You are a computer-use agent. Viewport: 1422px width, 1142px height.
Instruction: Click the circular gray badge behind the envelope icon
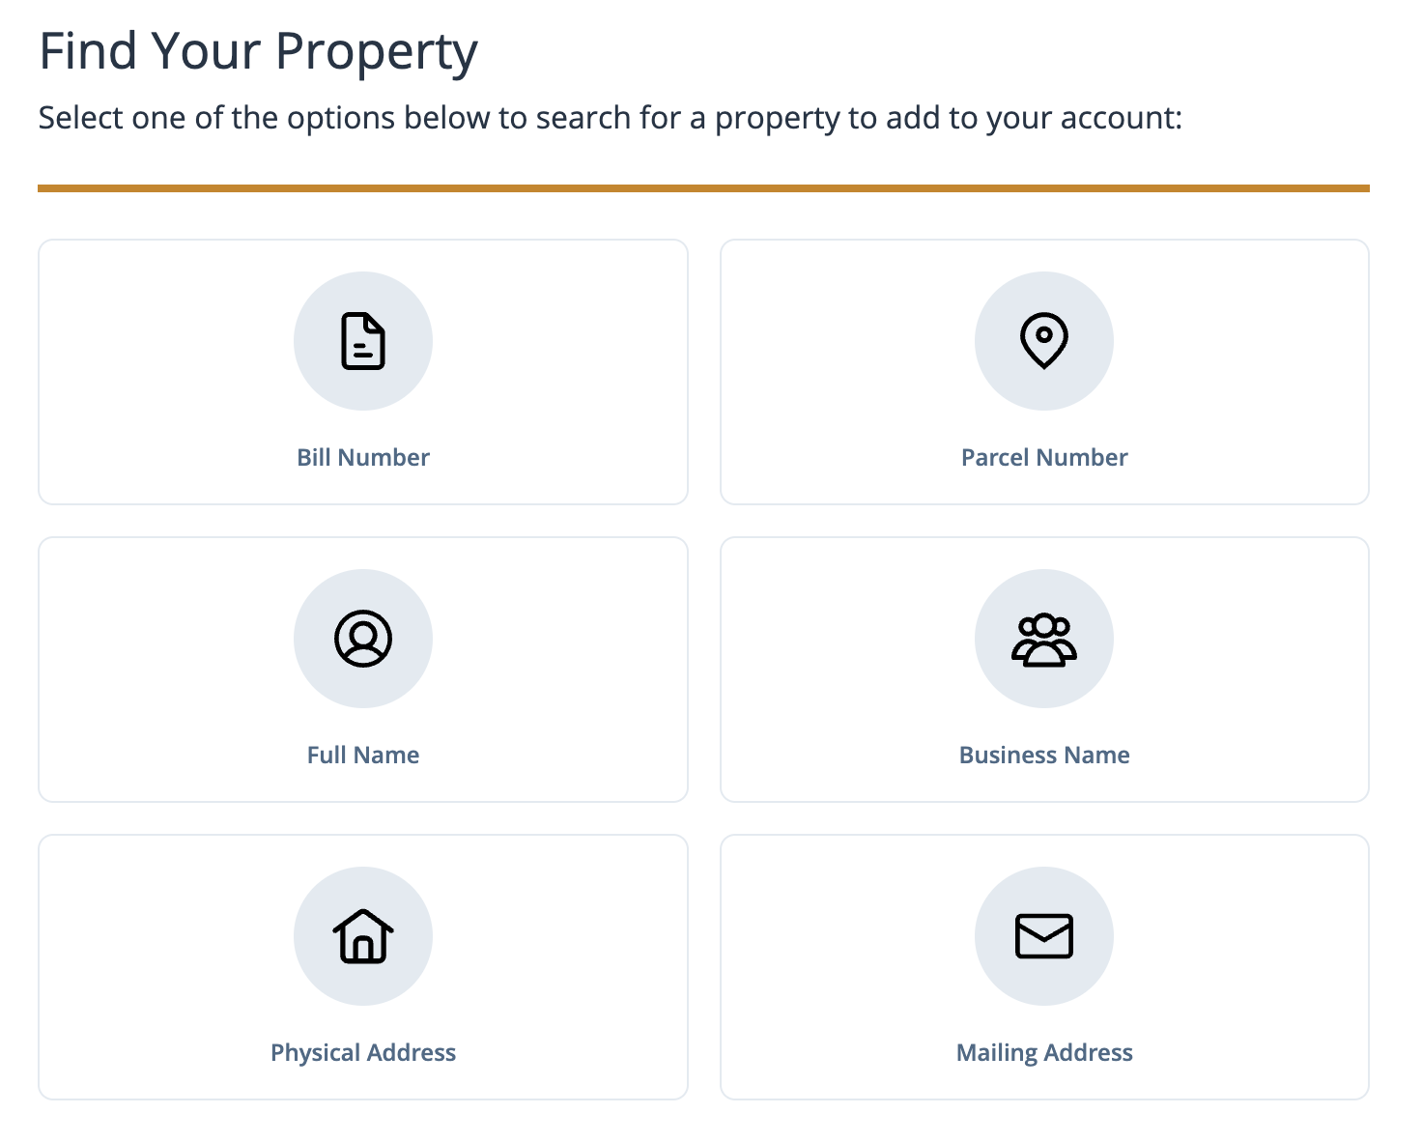[x=1044, y=936]
